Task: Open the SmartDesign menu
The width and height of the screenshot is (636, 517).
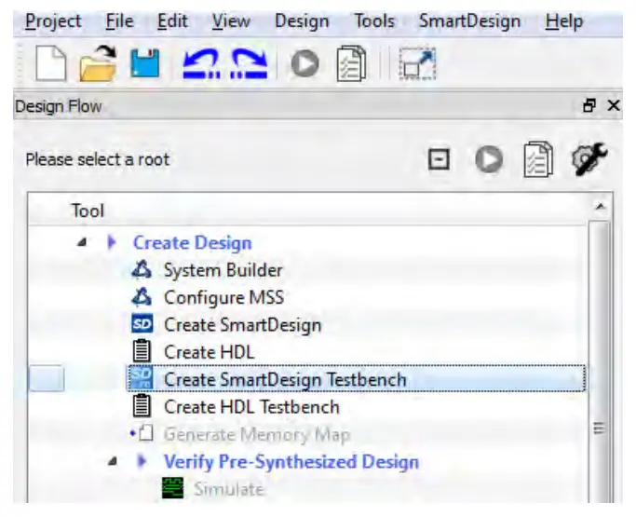Action: [467, 20]
